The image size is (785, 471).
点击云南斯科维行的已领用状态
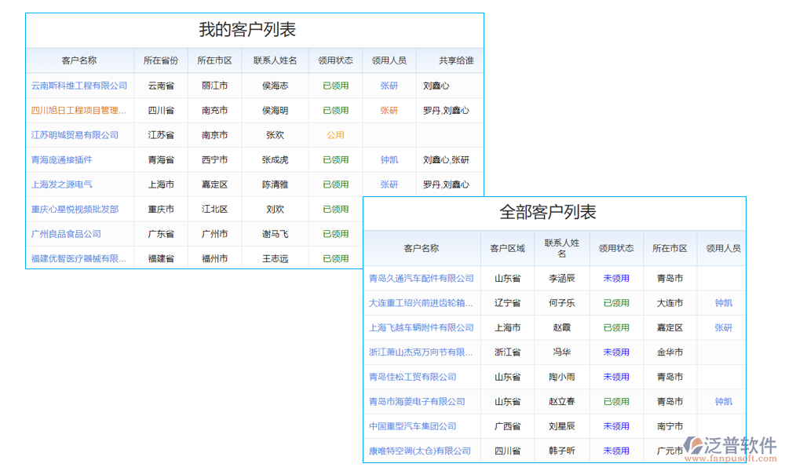pos(335,86)
